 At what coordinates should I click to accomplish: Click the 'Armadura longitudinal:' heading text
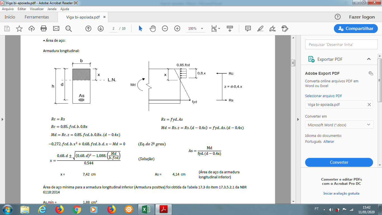click(61, 51)
